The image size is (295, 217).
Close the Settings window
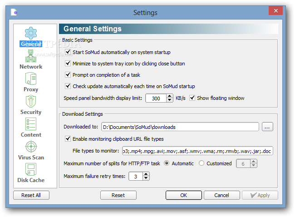(275, 10)
